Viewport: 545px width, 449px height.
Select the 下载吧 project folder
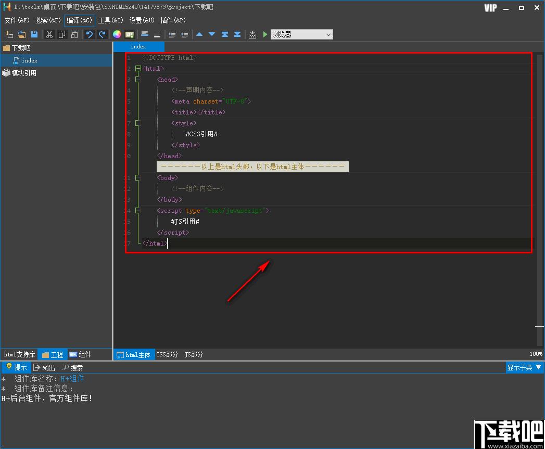pos(17,48)
